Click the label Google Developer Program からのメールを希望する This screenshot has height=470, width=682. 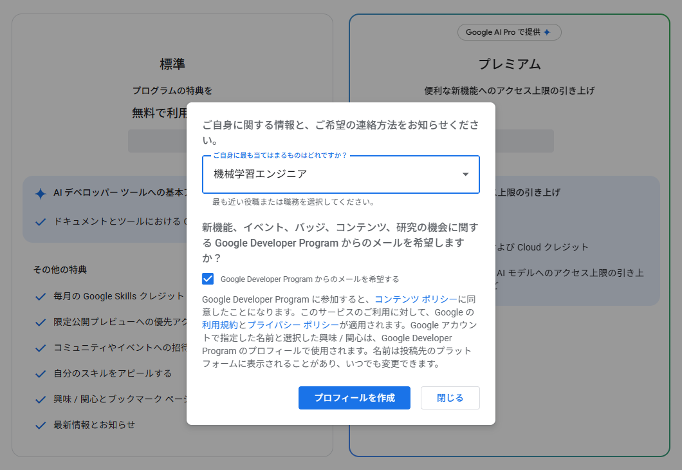coord(309,279)
